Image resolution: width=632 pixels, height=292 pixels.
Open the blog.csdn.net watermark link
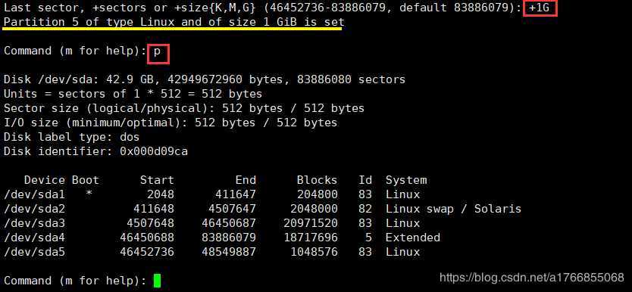coord(532,277)
